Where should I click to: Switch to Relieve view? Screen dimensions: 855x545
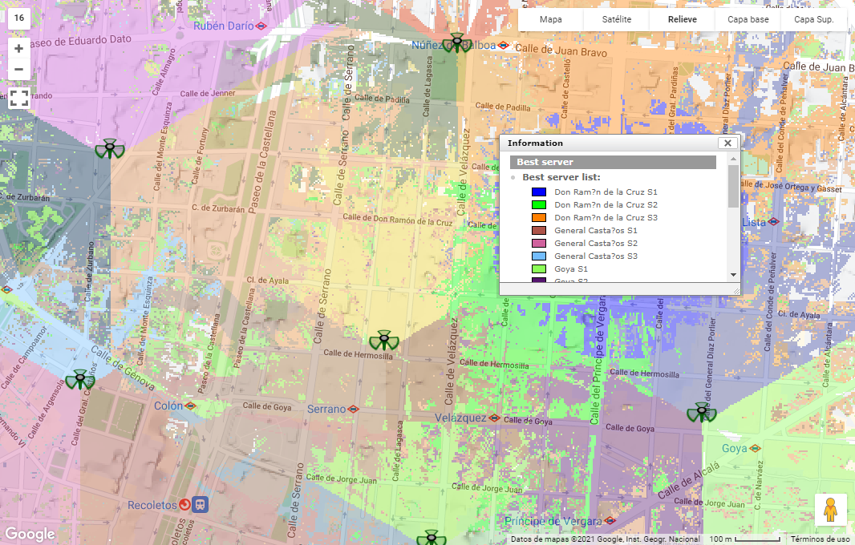pos(682,19)
